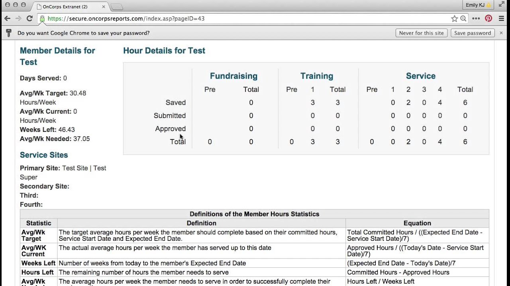Click the zoom magnifier icon in address bar

tap(463, 19)
